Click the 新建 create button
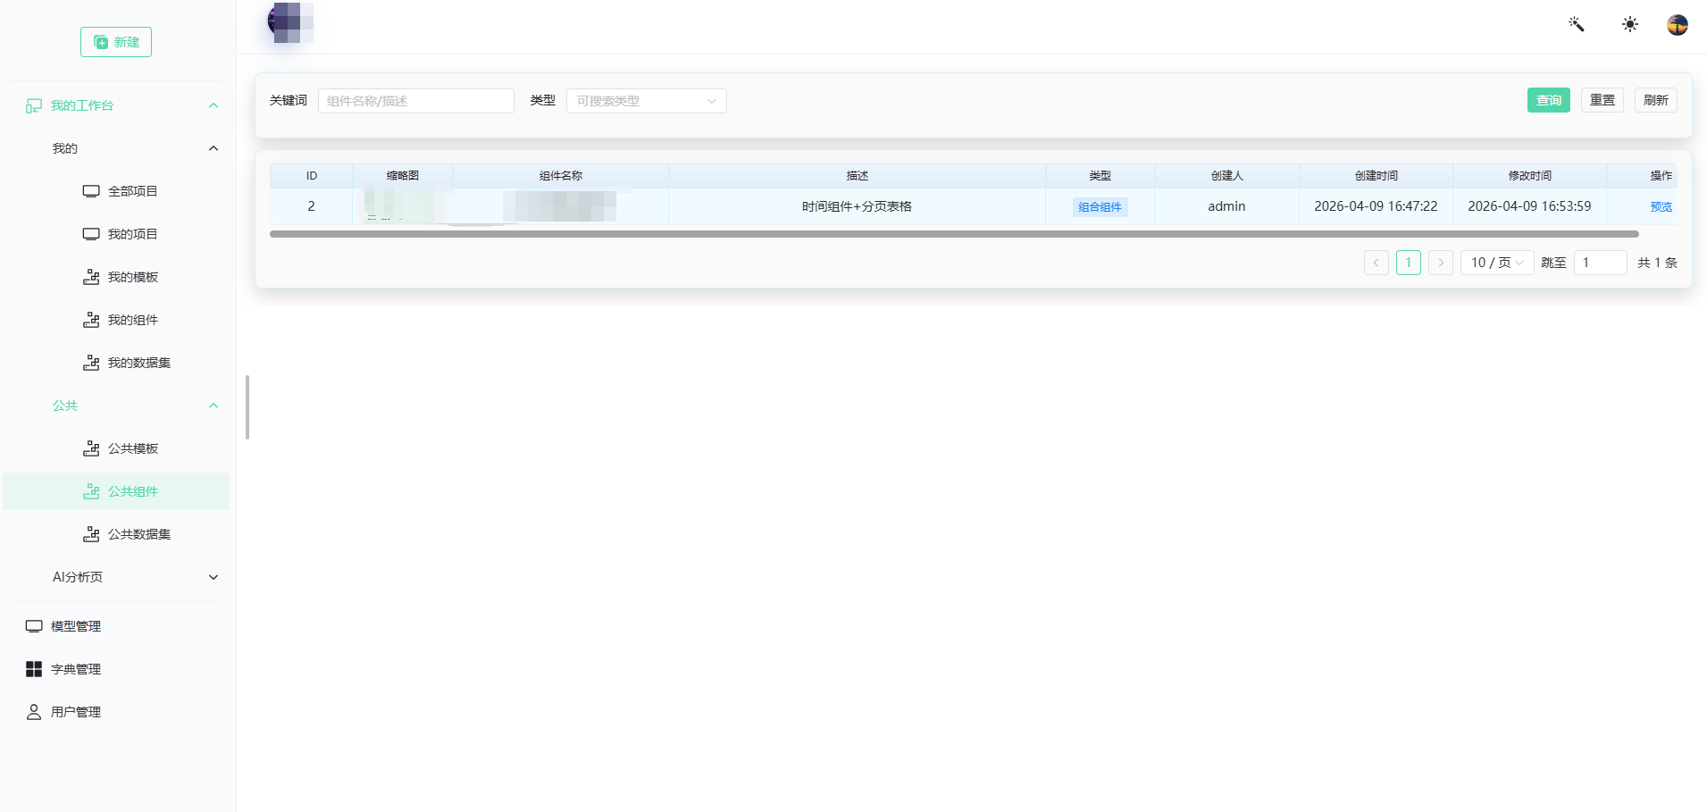This screenshot has height=812, width=1707. point(116,42)
